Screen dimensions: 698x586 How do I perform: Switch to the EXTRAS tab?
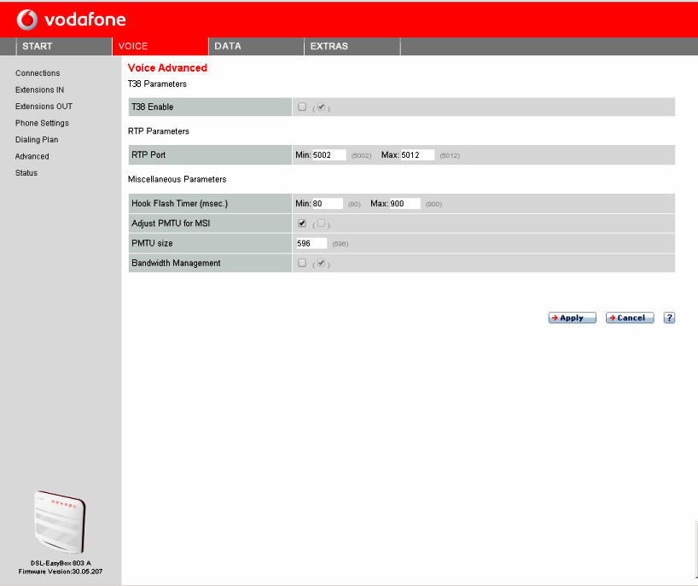pyautogui.click(x=329, y=46)
